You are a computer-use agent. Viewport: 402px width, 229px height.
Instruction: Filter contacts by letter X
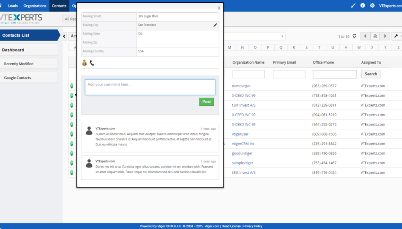coord(372,47)
